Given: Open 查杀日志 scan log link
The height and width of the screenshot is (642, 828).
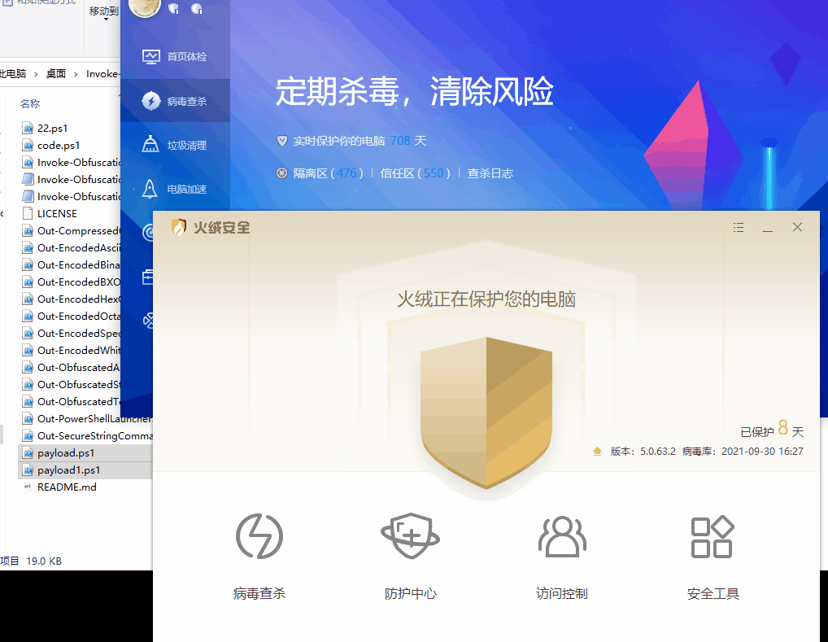Looking at the screenshot, I should point(490,173).
